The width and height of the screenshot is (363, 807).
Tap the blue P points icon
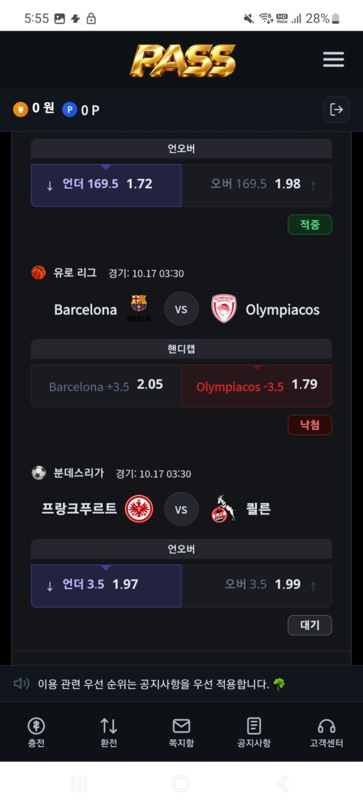click(70, 109)
